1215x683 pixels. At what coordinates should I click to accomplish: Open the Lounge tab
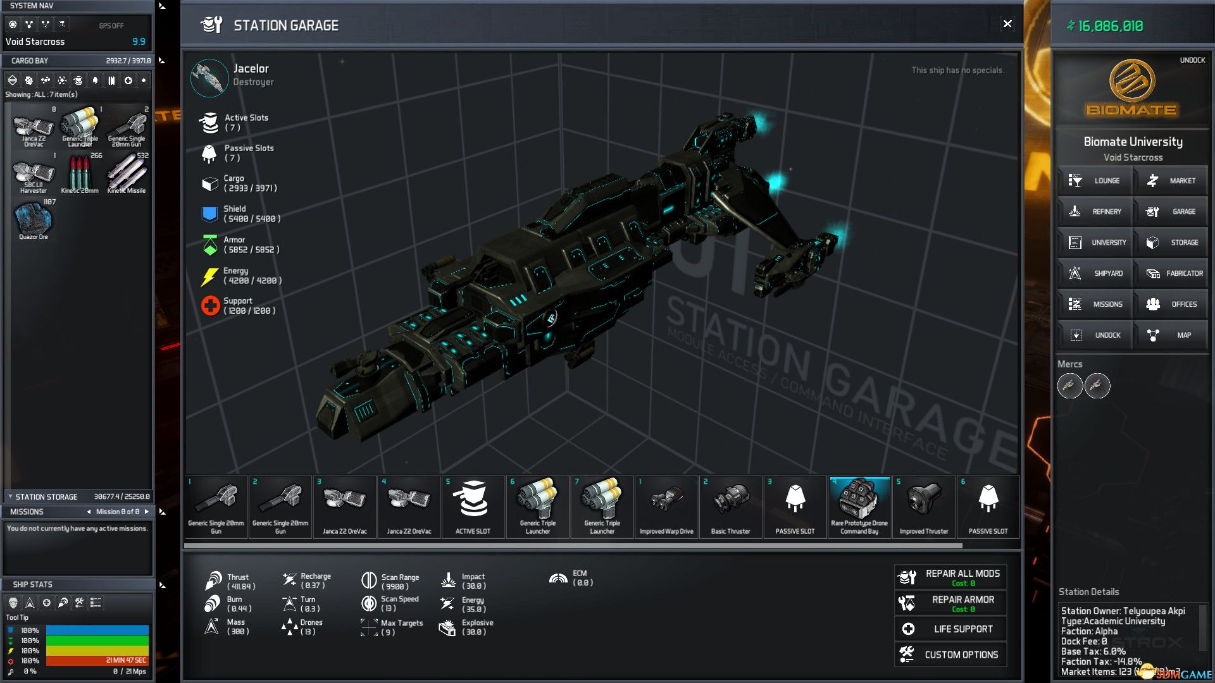click(1094, 180)
